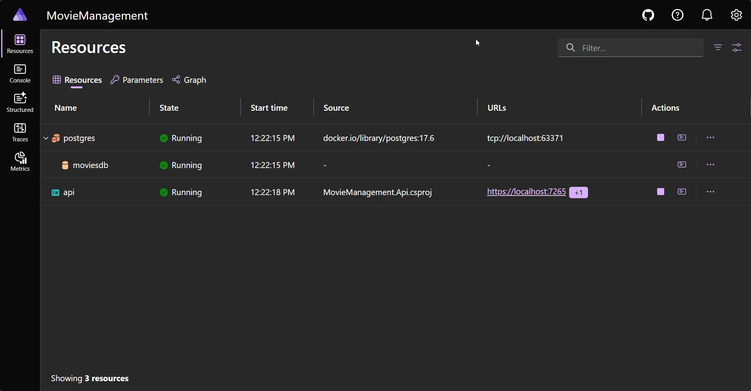This screenshot has height=391, width=751.
Task: Show additional api URLs via +1 badge
Action: (579, 193)
